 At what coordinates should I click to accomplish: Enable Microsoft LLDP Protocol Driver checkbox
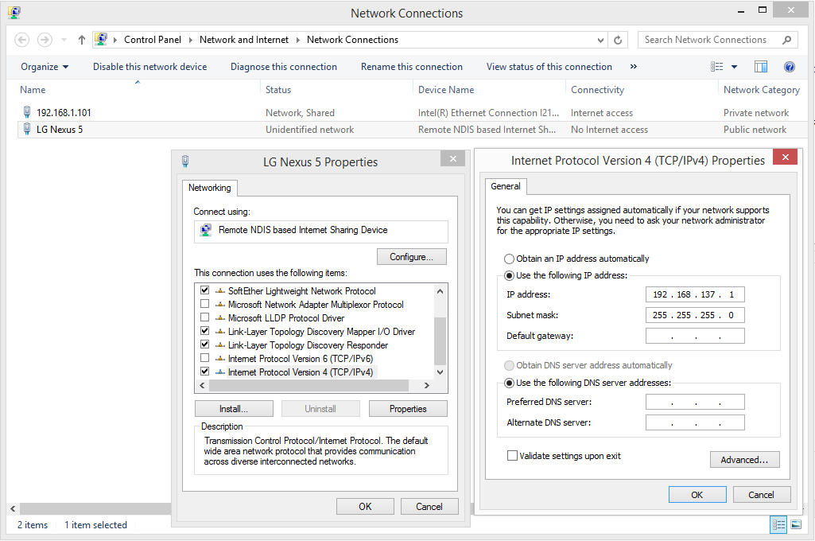point(205,317)
